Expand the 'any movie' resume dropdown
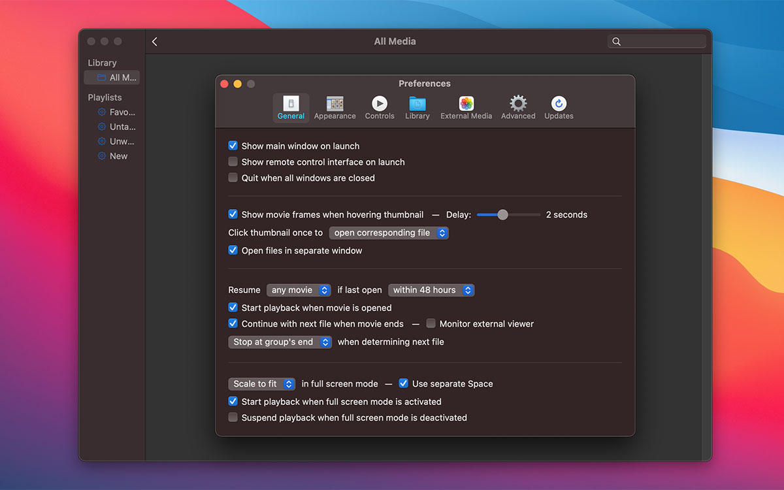 point(299,290)
